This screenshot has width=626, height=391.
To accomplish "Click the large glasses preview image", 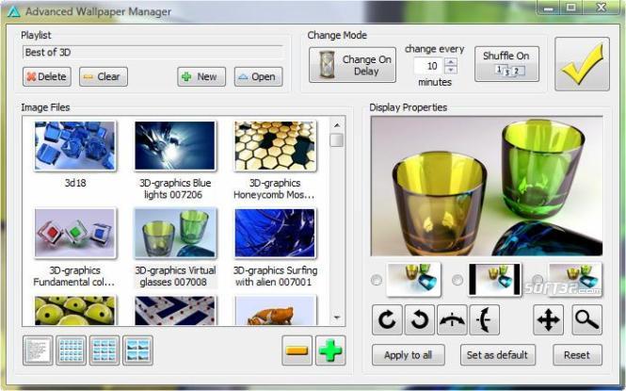I will click(487, 187).
